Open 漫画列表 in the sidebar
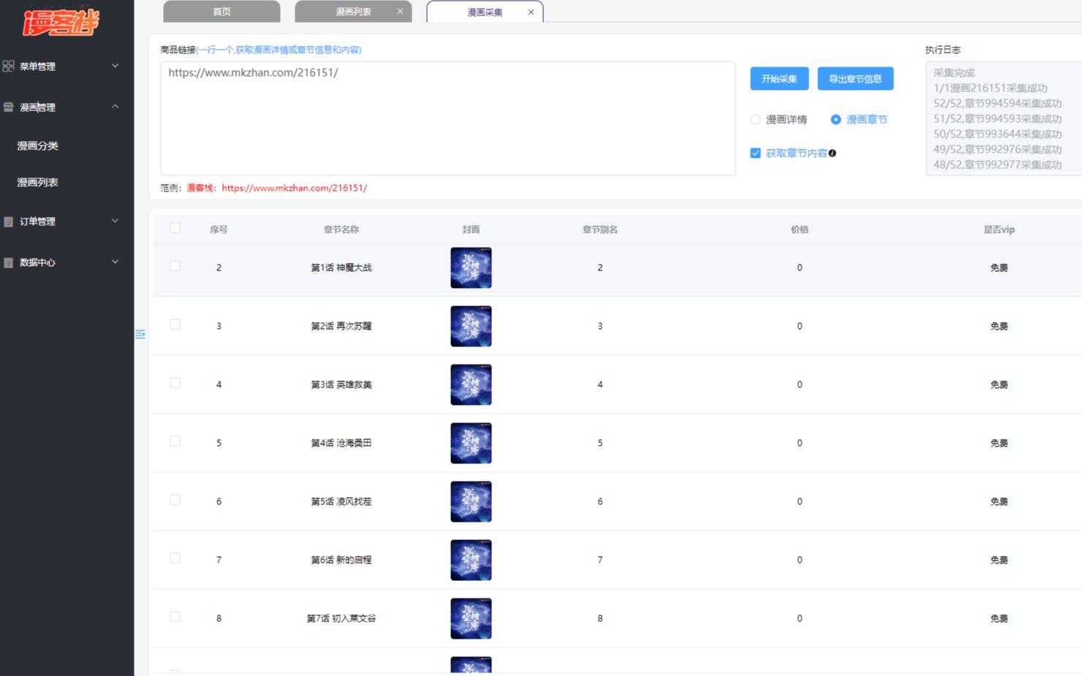The image size is (1082, 676). (x=38, y=183)
